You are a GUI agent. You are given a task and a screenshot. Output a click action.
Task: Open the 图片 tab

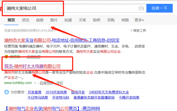click(x=54, y=20)
